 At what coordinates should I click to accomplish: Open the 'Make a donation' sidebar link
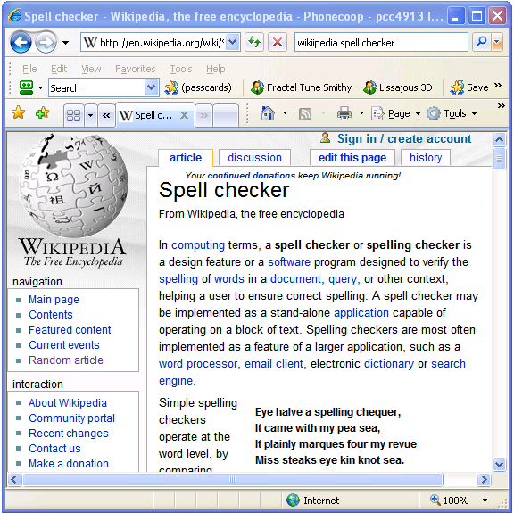[69, 464]
